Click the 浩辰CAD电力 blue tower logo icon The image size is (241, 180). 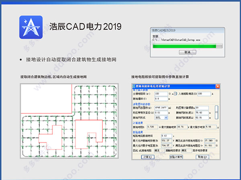click(x=31, y=27)
